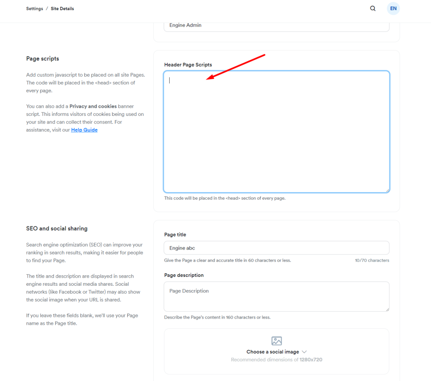Click the Page description label
The height and width of the screenshot is (381, 431).
pyautogui.click(x=184, y=275)
